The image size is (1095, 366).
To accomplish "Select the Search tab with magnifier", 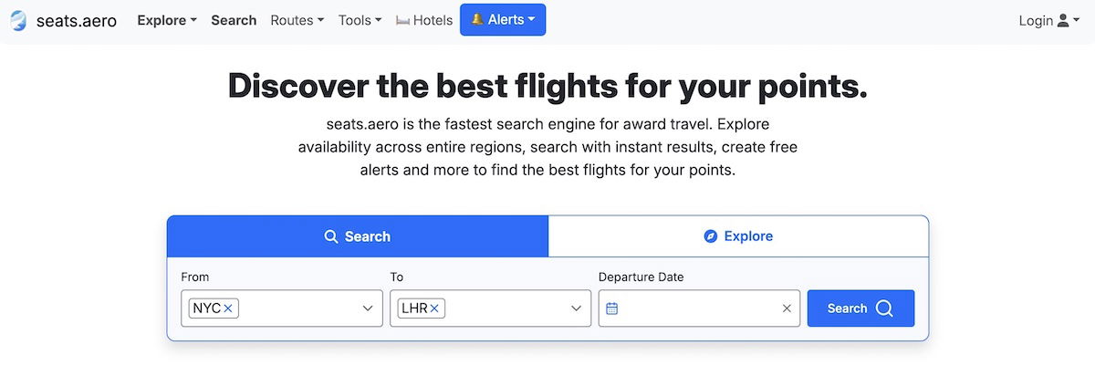I will point(358,236).
